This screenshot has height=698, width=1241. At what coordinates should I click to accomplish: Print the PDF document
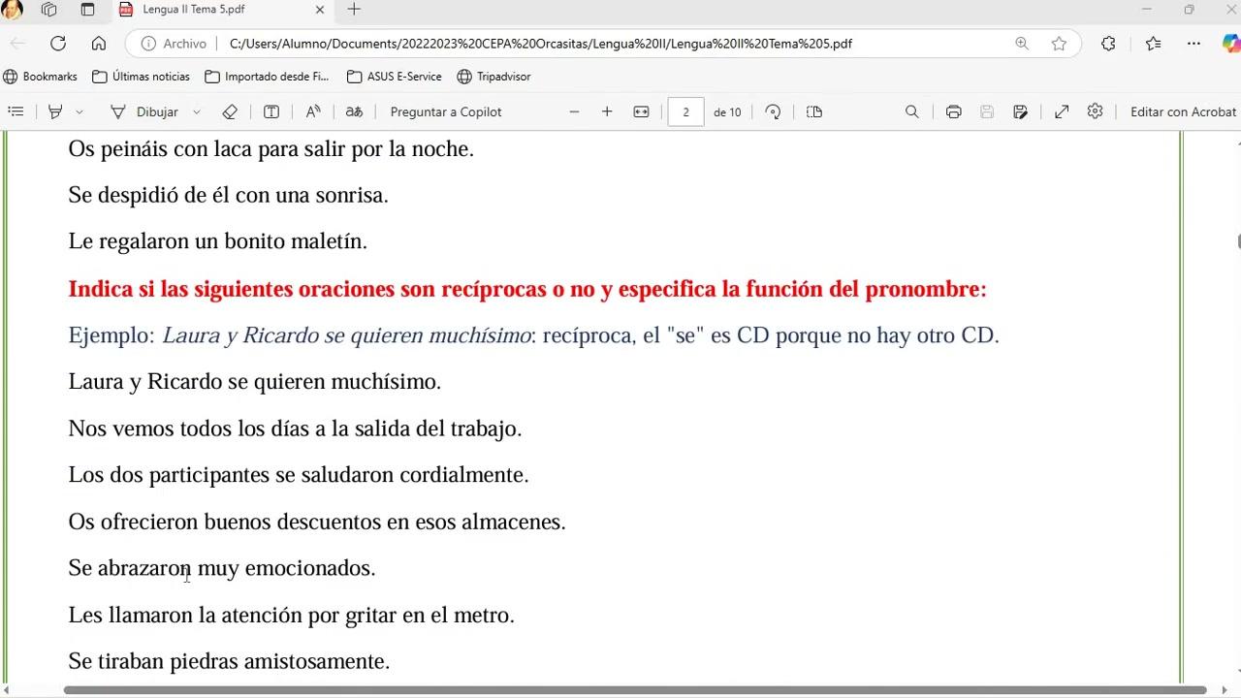(x=954, y=112)
